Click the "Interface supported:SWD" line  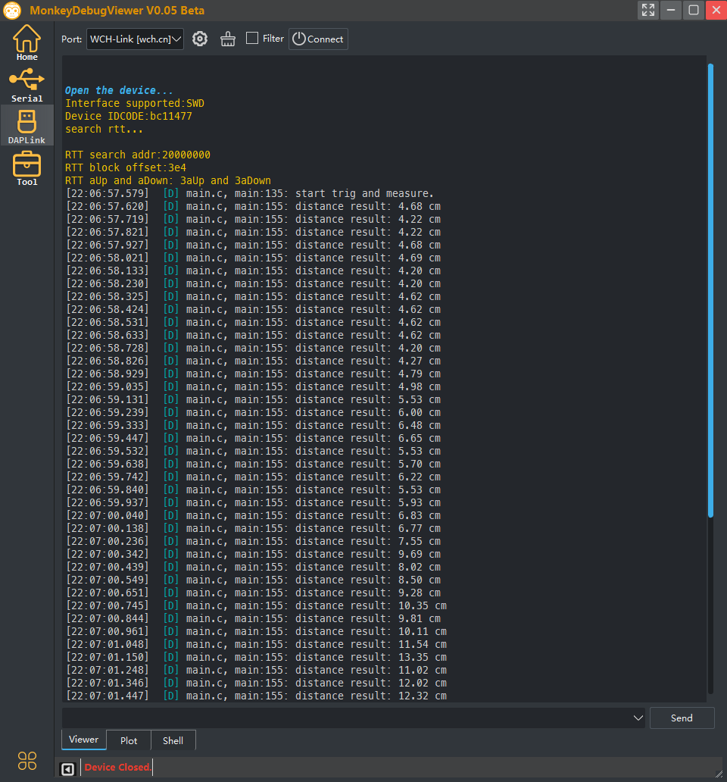(135, 103)
